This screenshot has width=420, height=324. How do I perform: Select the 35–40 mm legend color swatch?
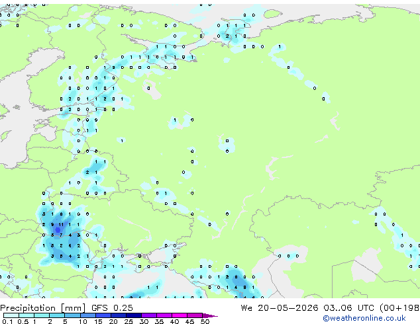click(x=164, y=315)
